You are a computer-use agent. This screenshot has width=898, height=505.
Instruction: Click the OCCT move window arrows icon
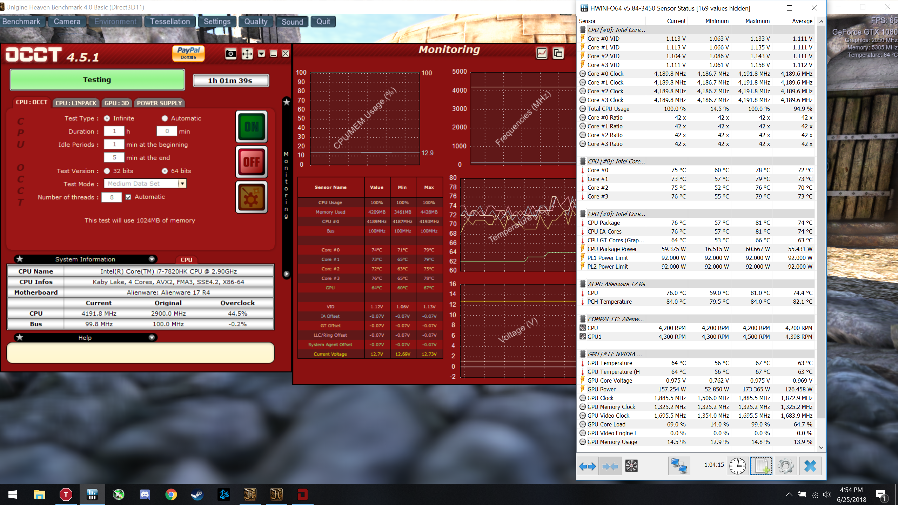[247, 54]
